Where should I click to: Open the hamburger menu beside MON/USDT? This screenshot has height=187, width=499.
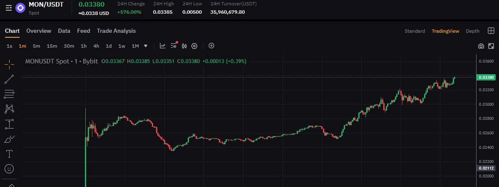click(x=9, y=8)
